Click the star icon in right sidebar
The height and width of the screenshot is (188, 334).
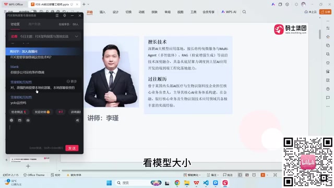tap(328, 37)
